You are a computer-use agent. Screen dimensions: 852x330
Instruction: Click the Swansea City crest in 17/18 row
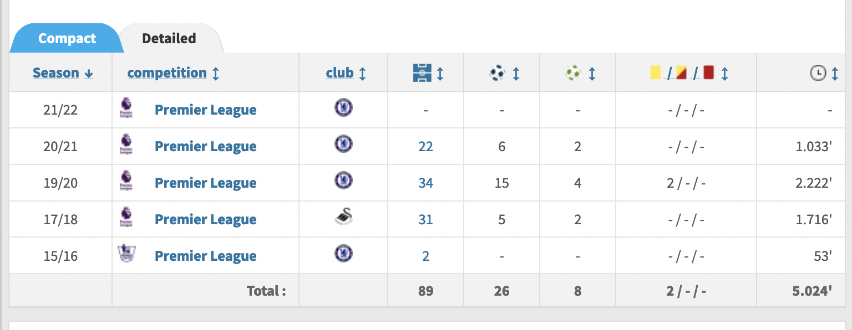pyautogui.click(x=343, y=218)
